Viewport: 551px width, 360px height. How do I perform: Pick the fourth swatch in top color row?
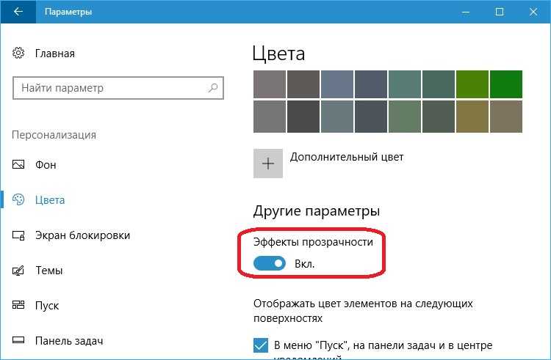(x=371, y=84)
